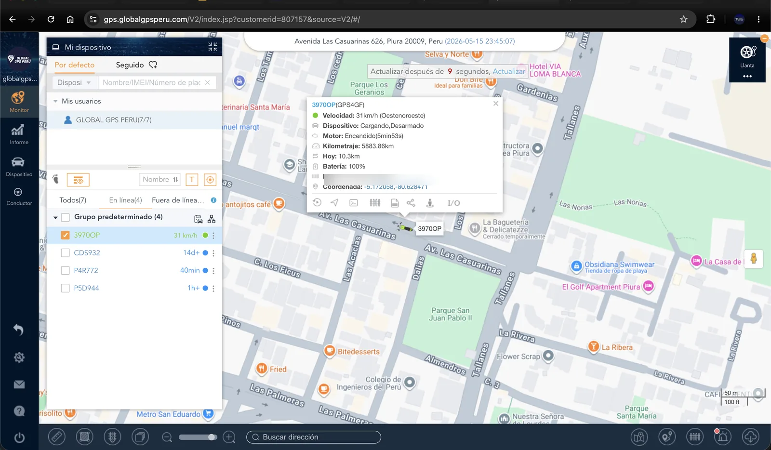Collapse the Mi dispositivo panel
771x450 pixels.
(x=213, y=47)
